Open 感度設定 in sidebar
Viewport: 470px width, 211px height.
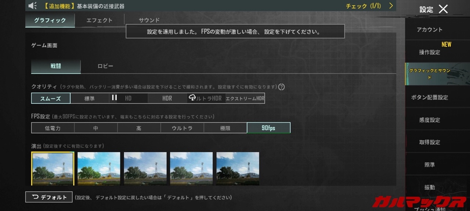[x=429, y=120]
